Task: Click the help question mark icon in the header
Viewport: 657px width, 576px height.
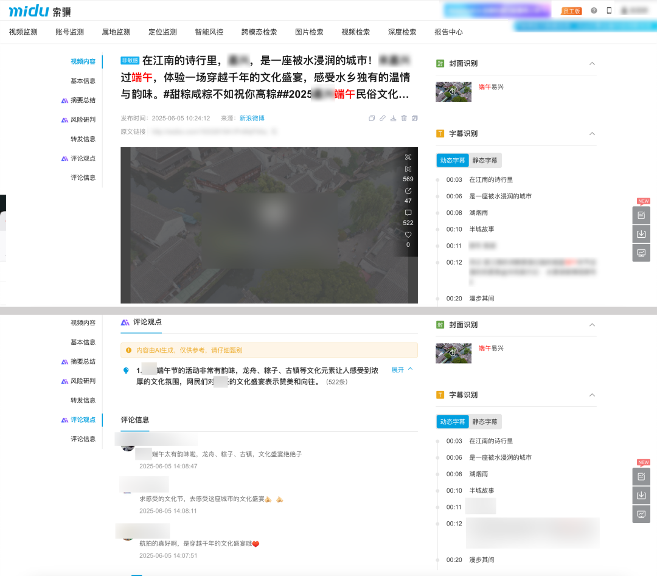Action: pyautogui.click(x=593, y=10)
